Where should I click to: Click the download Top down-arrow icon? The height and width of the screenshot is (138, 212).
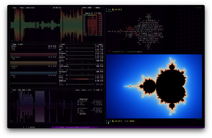(78, 103)
